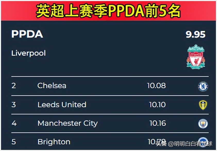217x151 pixels.
Task: Click the Manchester City club badge
Action: pos(203,123)
